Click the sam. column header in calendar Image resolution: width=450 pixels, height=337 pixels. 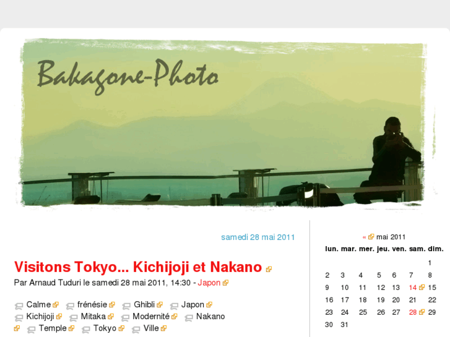coord(417,249)
